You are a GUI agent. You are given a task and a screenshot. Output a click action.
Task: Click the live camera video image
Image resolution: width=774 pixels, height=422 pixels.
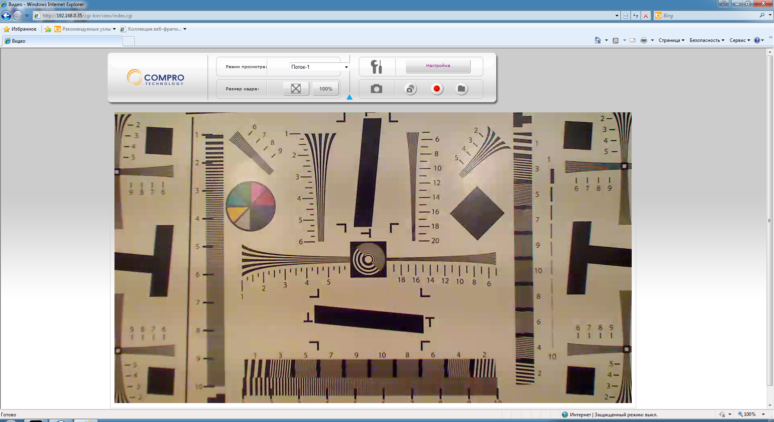(373, 258)
